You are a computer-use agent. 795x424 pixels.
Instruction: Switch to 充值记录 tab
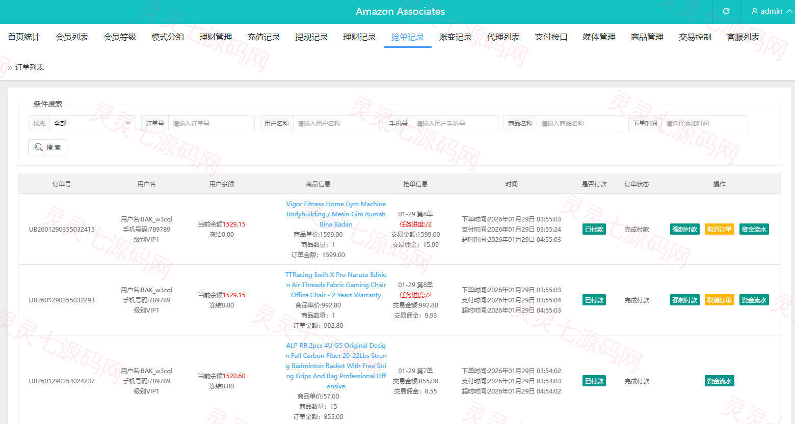coord(263,37)
